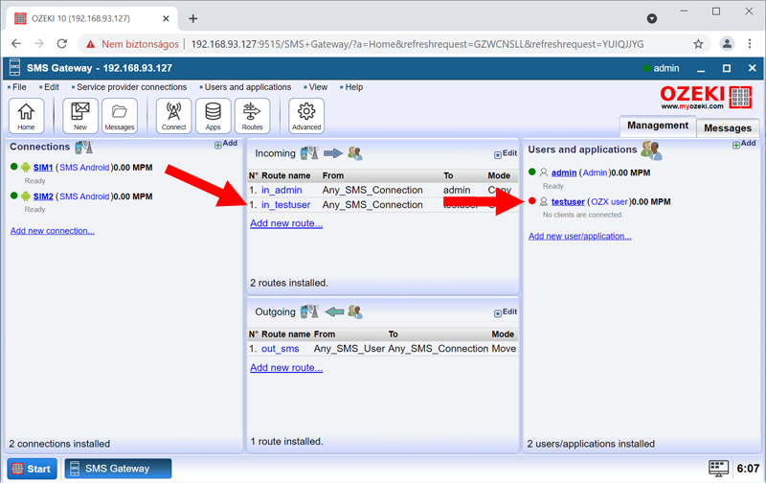Bookmark page with star icon
This screenshot has width=766, height=483.
698,44
